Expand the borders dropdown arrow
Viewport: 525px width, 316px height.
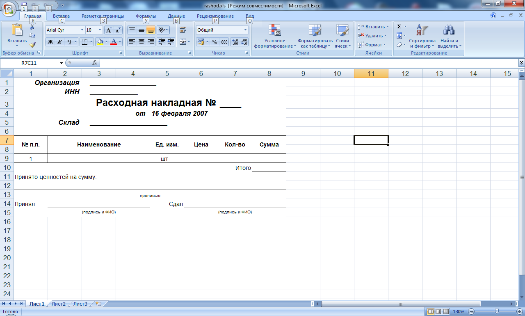click(91, 41)
